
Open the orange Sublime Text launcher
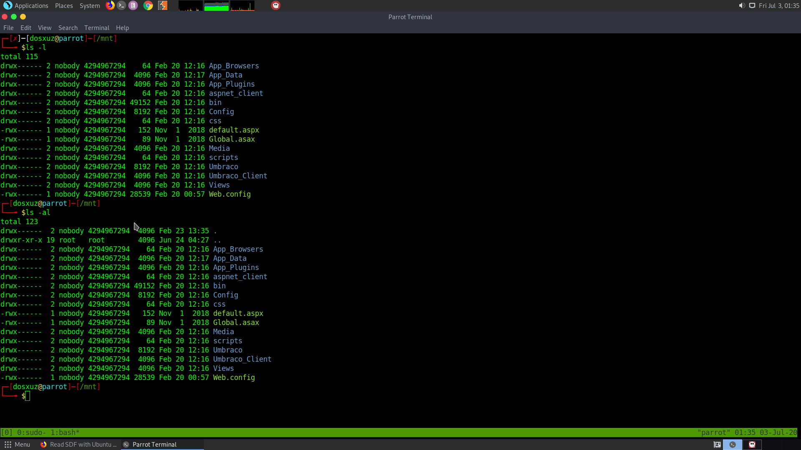pos(163,5)
